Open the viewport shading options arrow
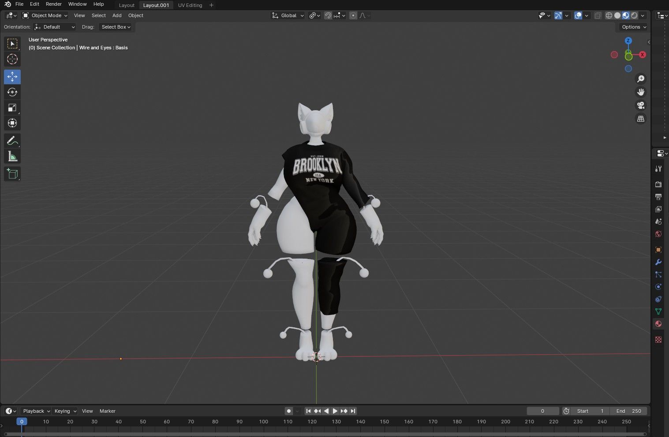This screenshot has height=437, width=669. pyautogui.click(x=643, y=15)
